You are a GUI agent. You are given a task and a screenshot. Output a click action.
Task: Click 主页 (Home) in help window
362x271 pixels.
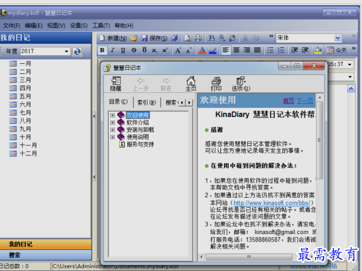tap(191, 84)
